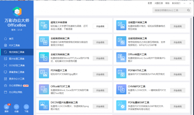Open 办公网址导航 in the sidebar

[17, 92]
